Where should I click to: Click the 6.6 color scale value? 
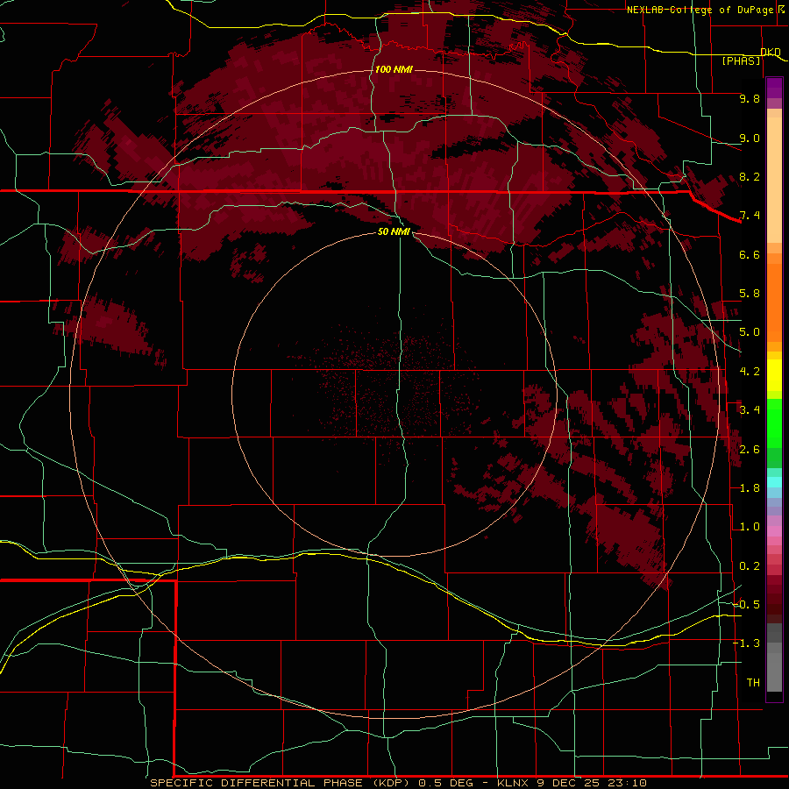pos(750,254)
